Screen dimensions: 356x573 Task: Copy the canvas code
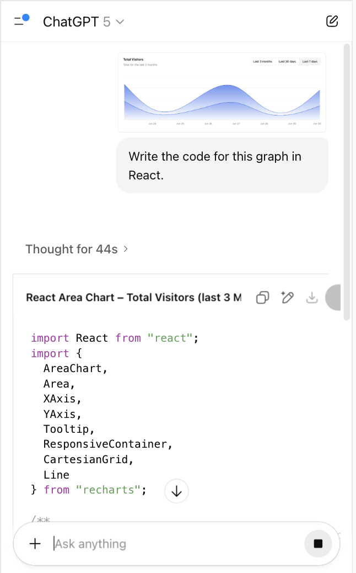pos(263,298)
